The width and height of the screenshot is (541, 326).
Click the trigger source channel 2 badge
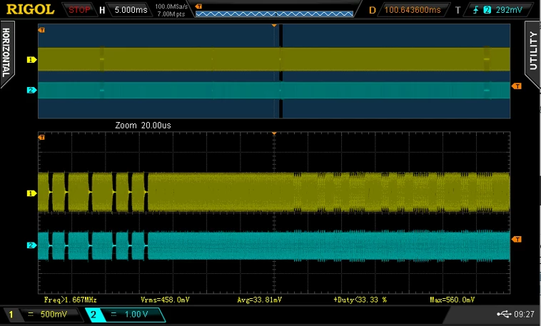pyautogui.click(x=487, y=10)
